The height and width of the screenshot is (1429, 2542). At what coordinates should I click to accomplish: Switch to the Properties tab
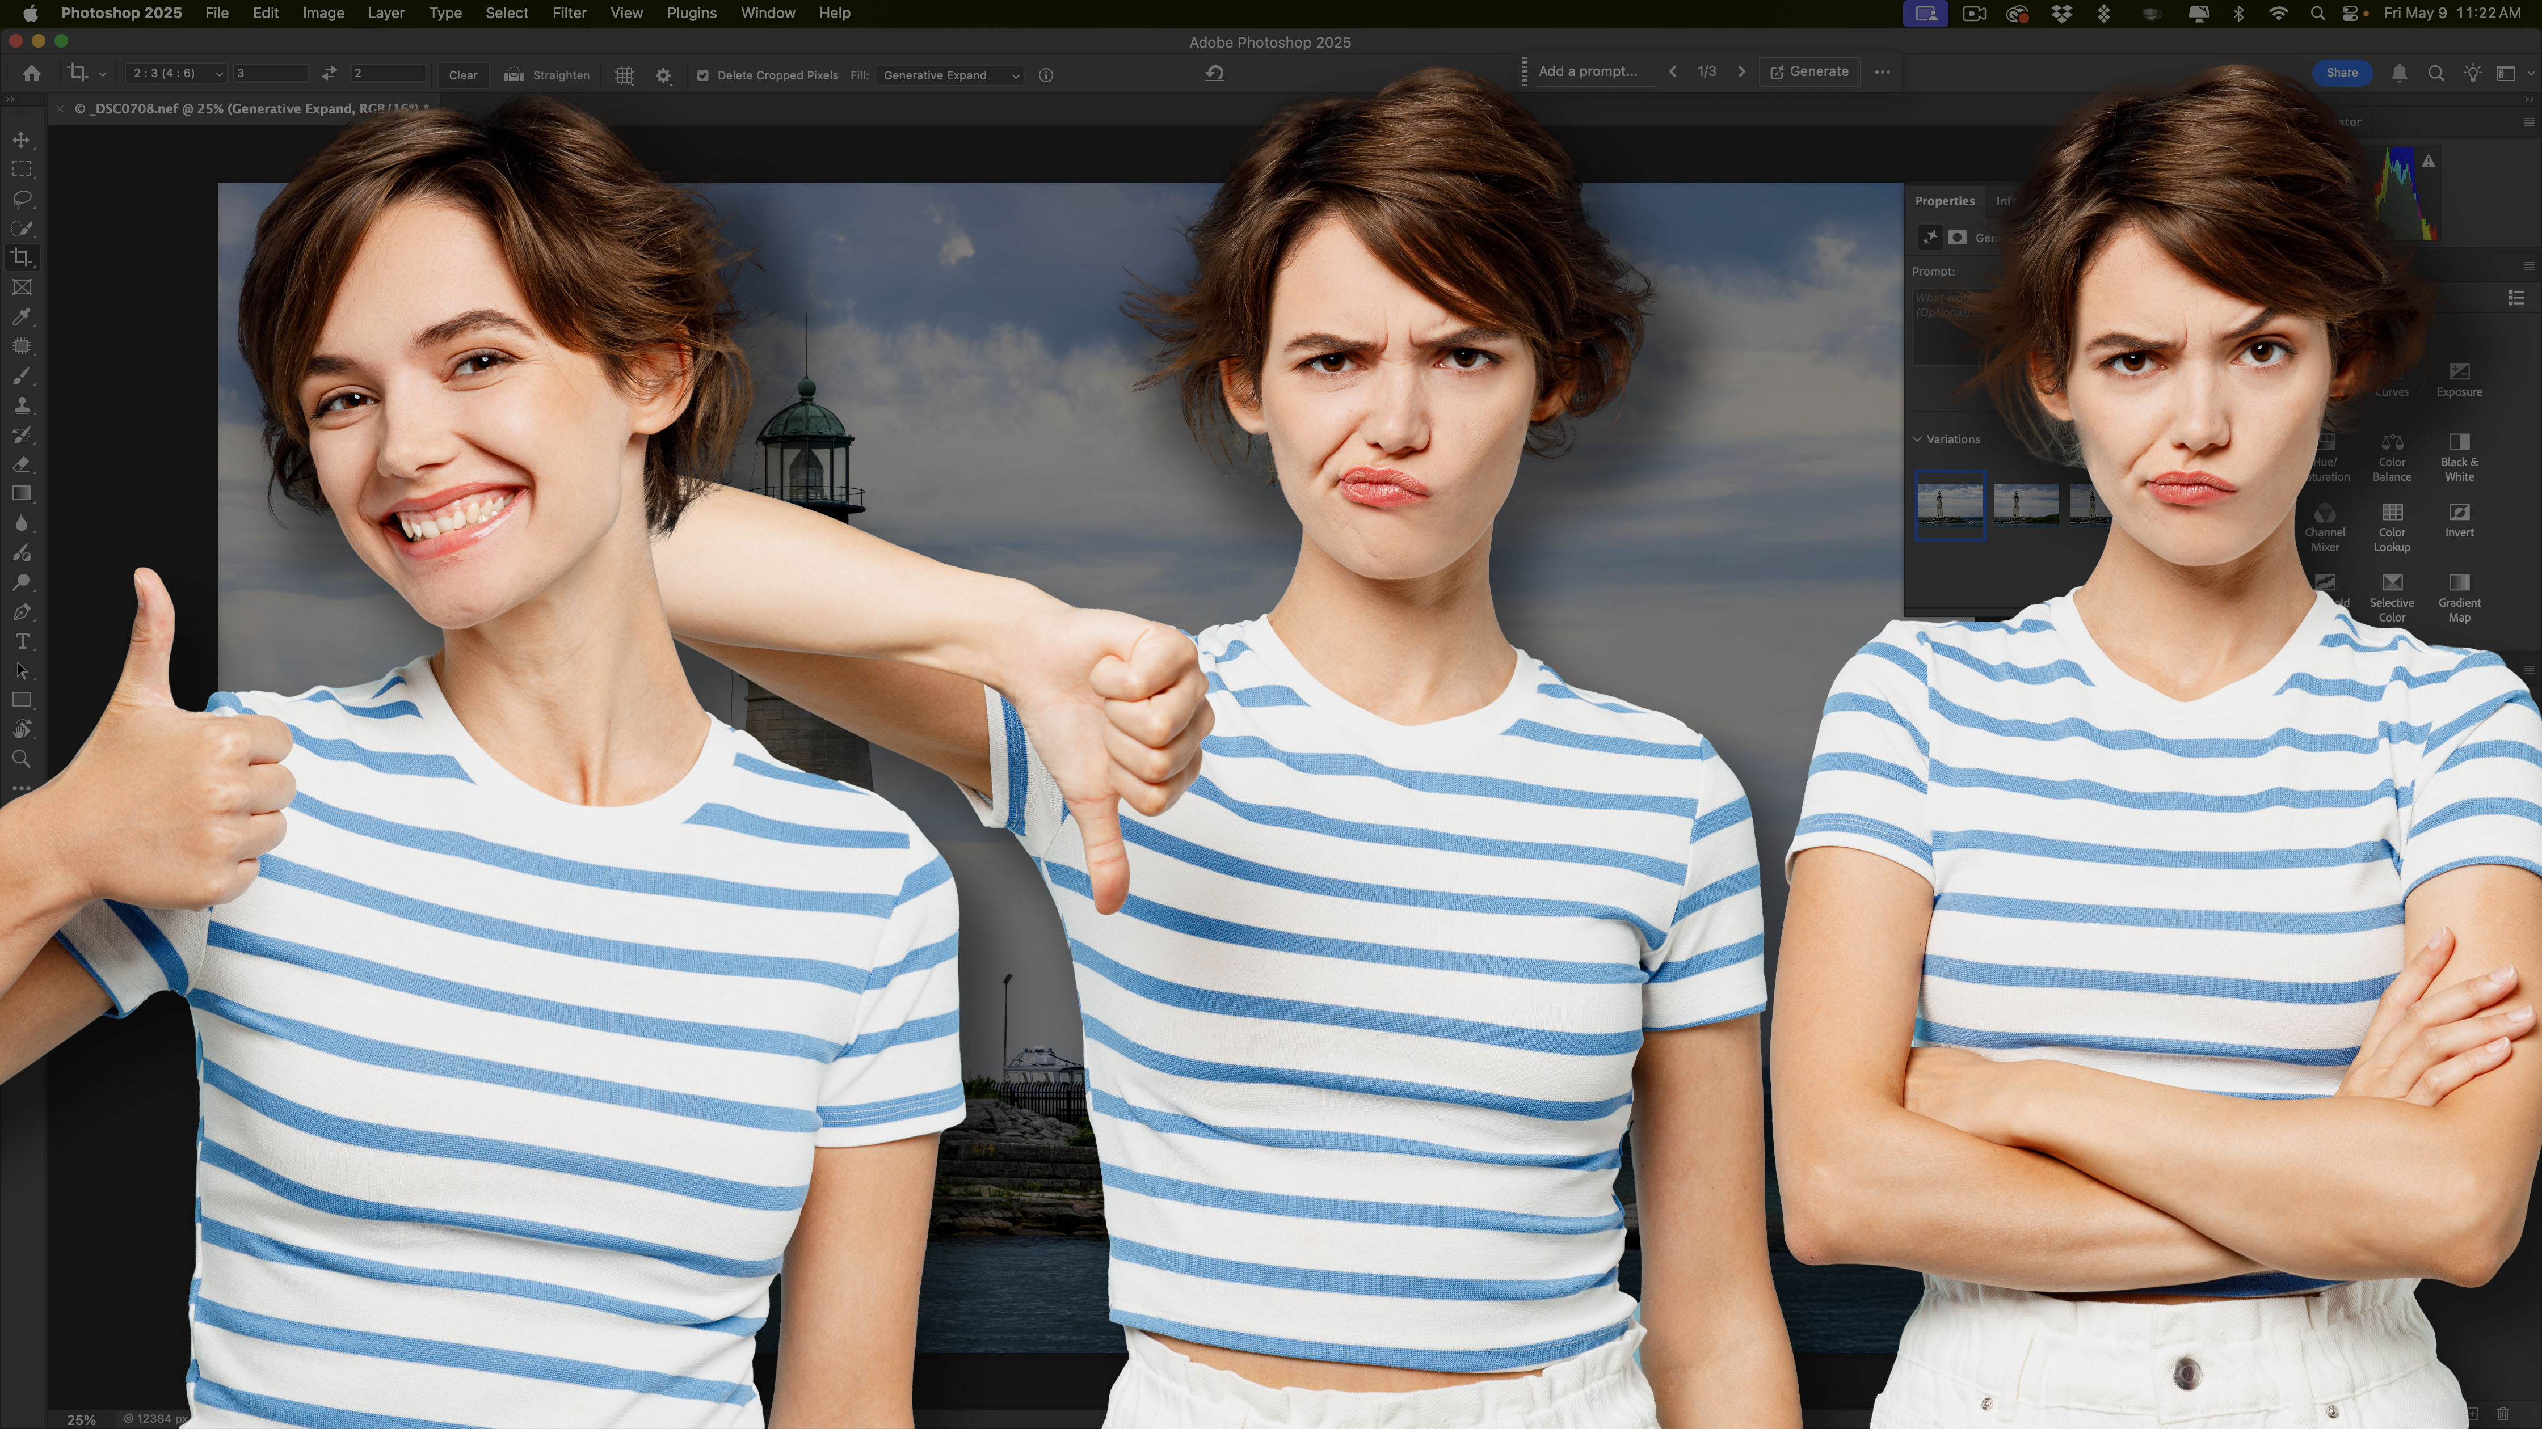coord(1945,200)
